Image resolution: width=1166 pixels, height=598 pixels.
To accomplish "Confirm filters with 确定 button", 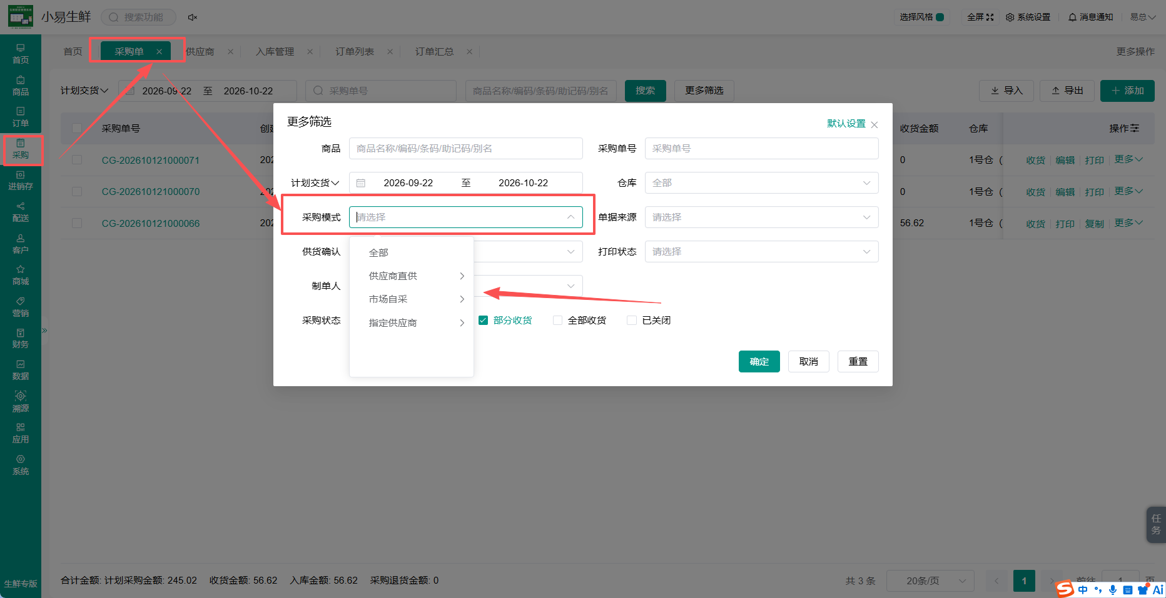I will click(759, 362).
